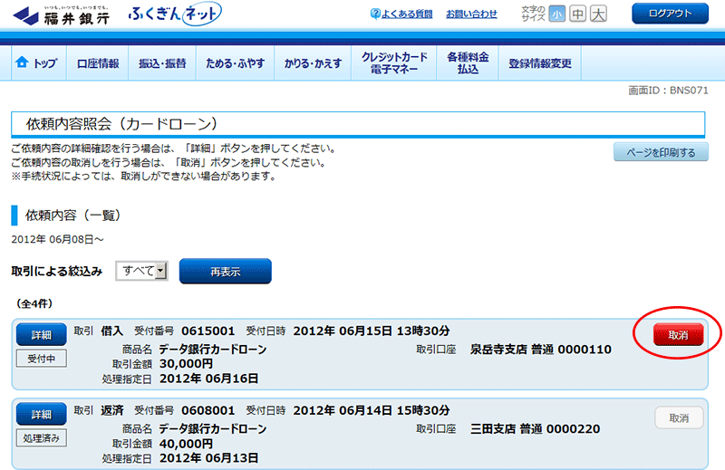Click the Fukui Bank logo
Image resolution: width=725 pixels, height=470 pixels.
pos(60,15)
